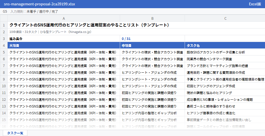
Task: Select column B cell in row 13
Action: [x=152, y=106]
